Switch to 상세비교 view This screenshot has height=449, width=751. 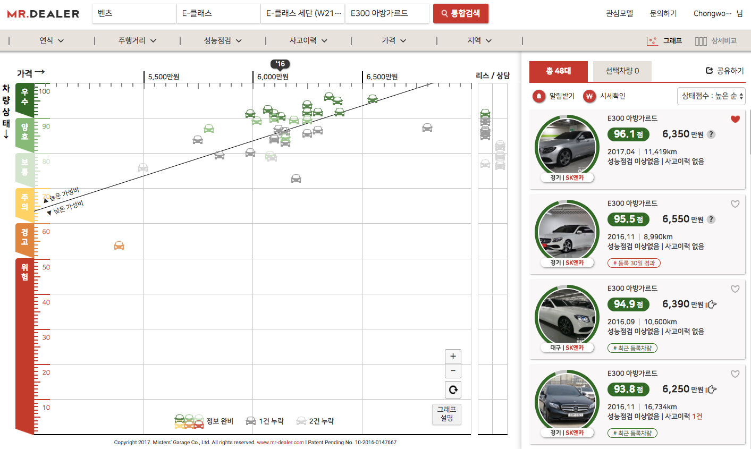(716, 41)
